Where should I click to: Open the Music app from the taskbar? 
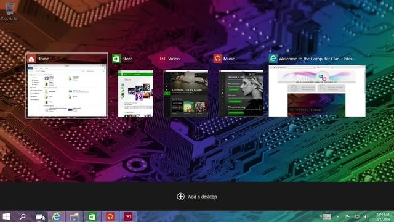pyautogui.click(x=110, y=216)
